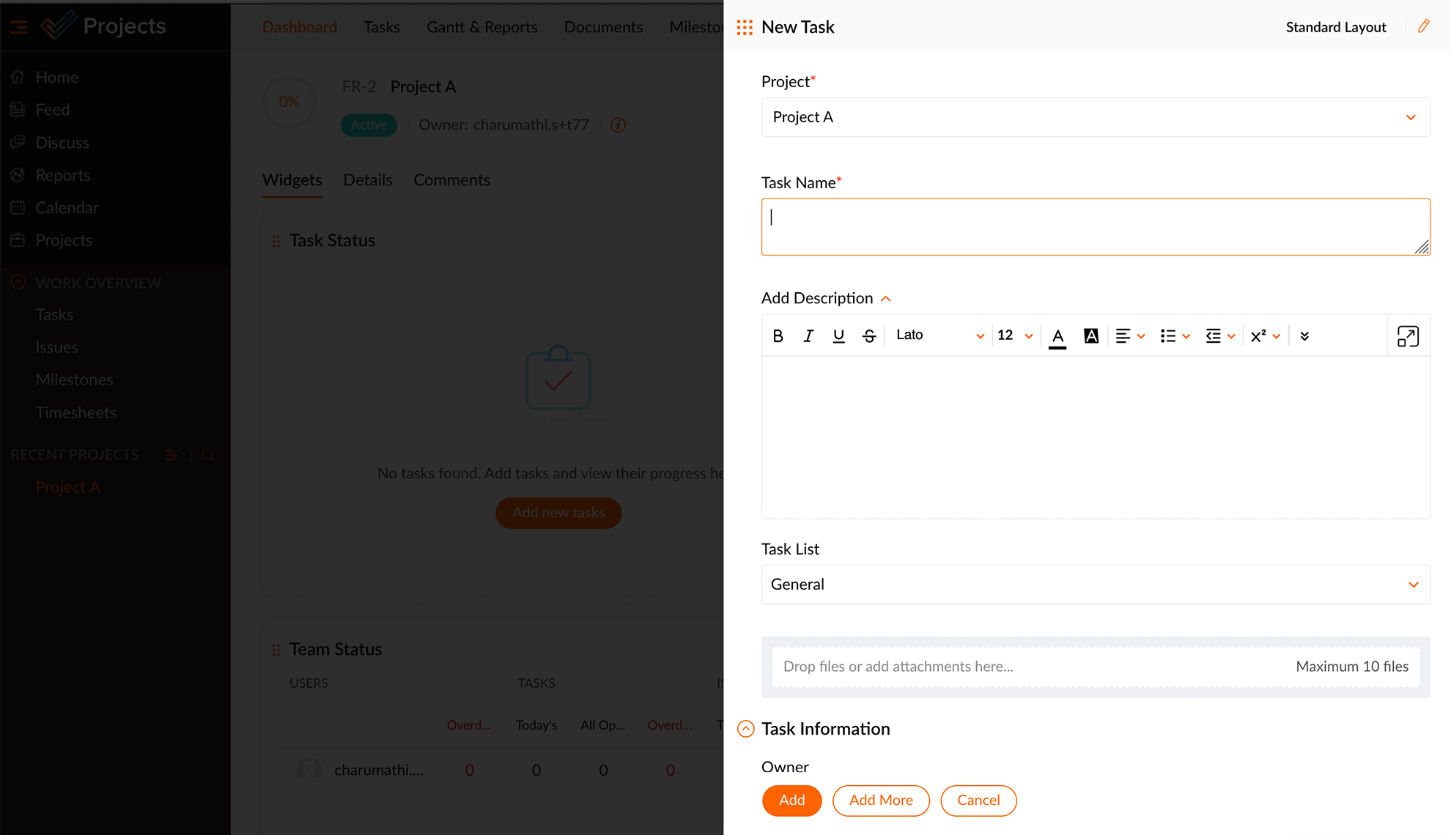The height and width of the screenshot is (835, 1451).
Task: Click the expand editor fullscreen icon
Action: (1409, 335)
